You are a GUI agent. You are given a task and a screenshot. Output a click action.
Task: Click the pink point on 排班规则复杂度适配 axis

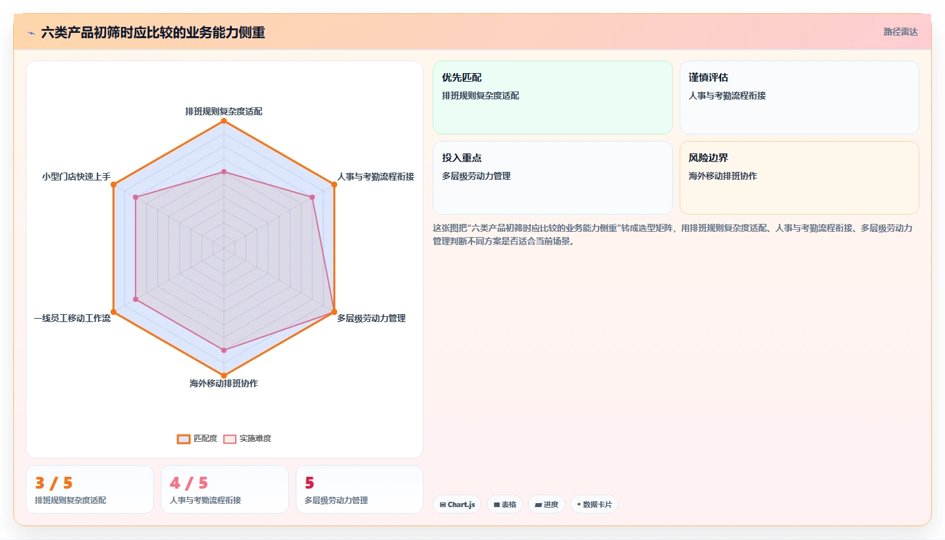click(x=224, y=172)
